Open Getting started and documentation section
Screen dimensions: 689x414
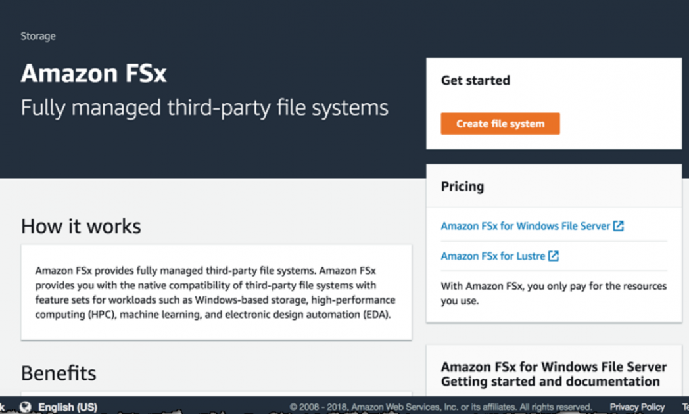[553, 374]
